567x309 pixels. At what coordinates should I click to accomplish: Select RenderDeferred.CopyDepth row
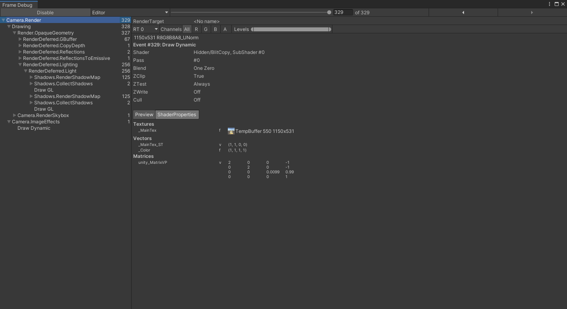66,46
